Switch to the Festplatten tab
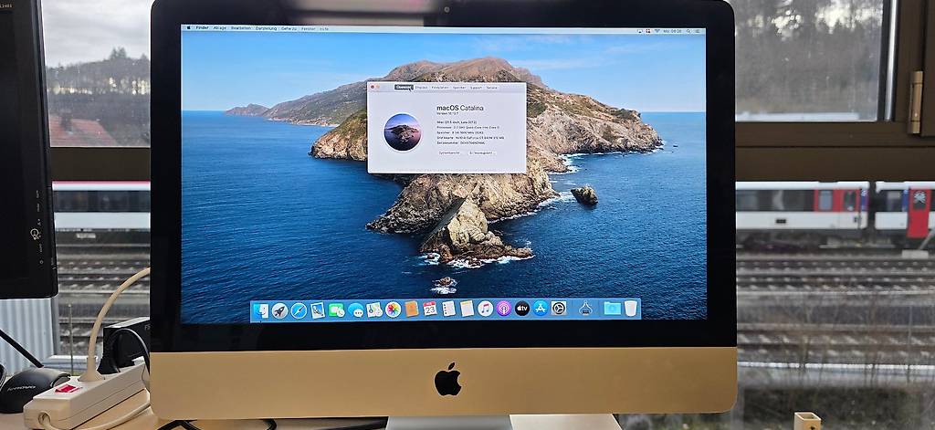This screenshot has height=430, width=935. 439,87
